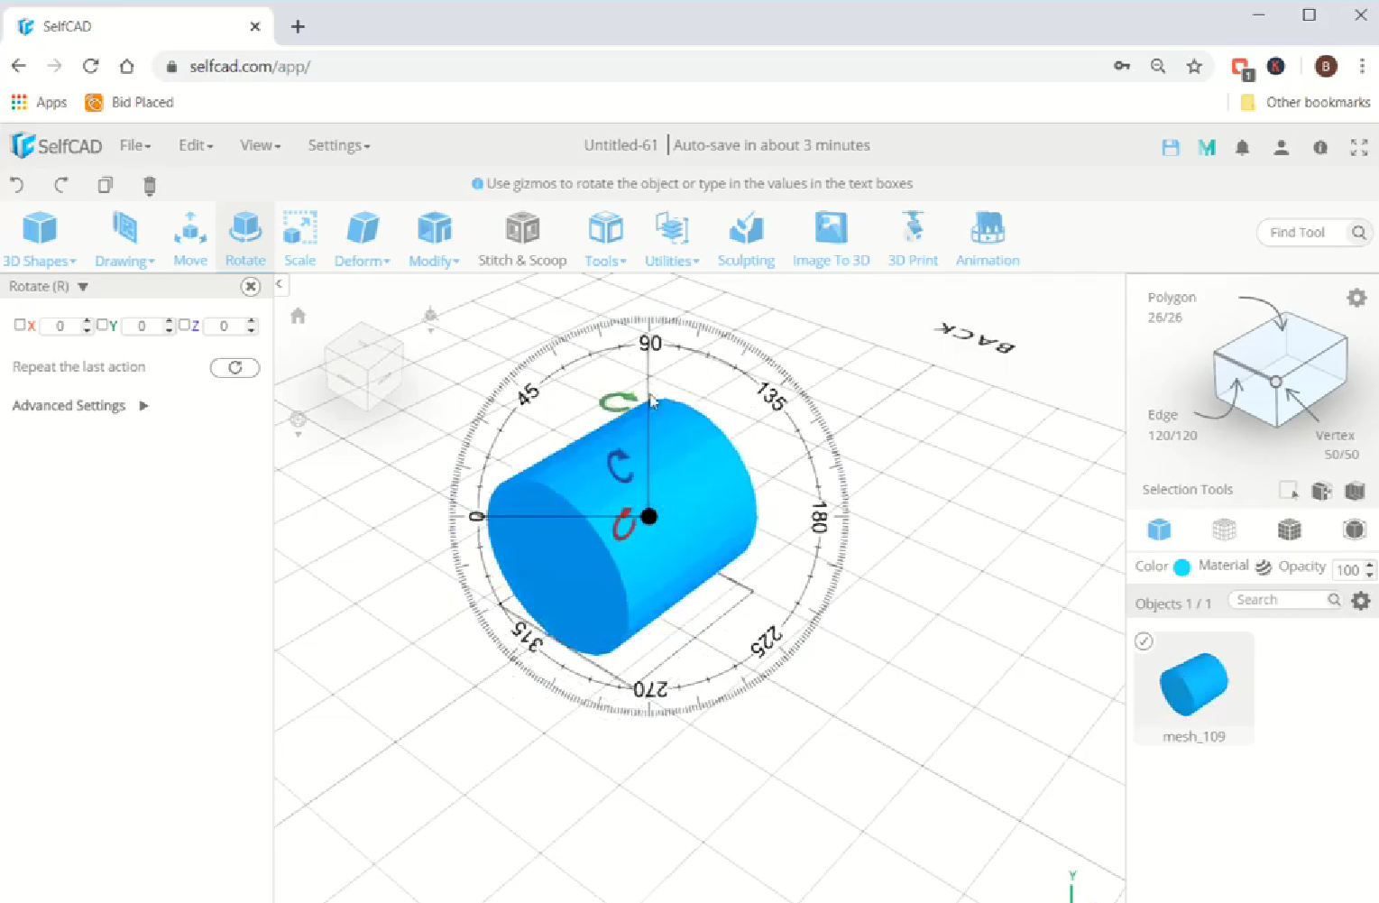Open the Utilities dropdown

[x=672, y=238]
